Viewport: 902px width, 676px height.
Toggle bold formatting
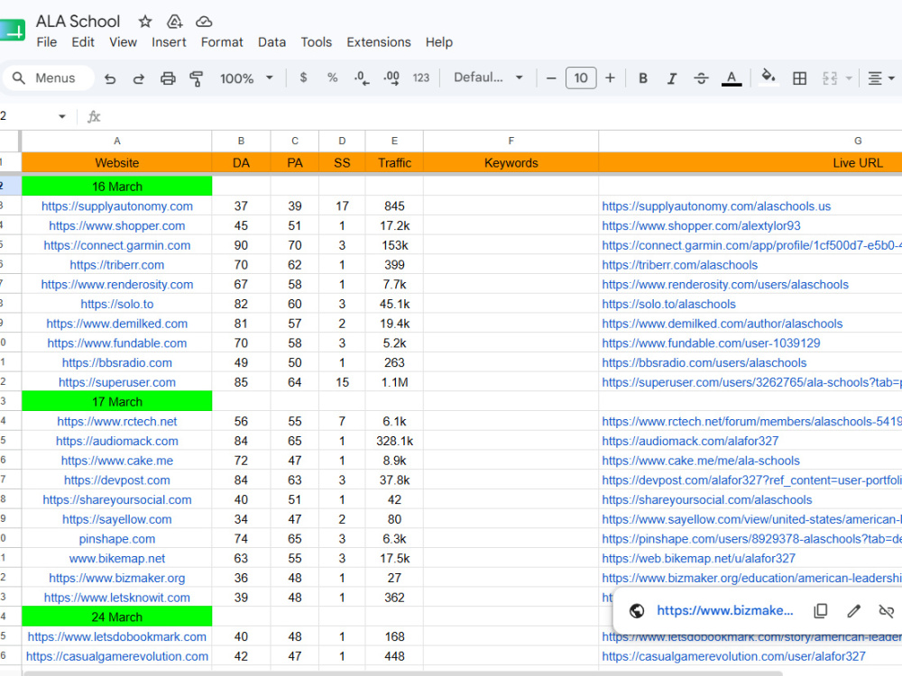coord(643,78)
